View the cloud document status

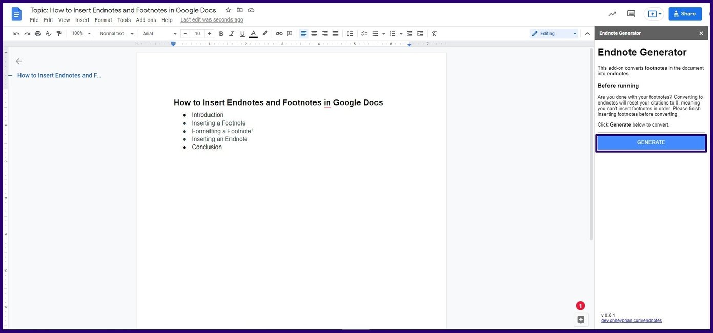pos(251,10)
